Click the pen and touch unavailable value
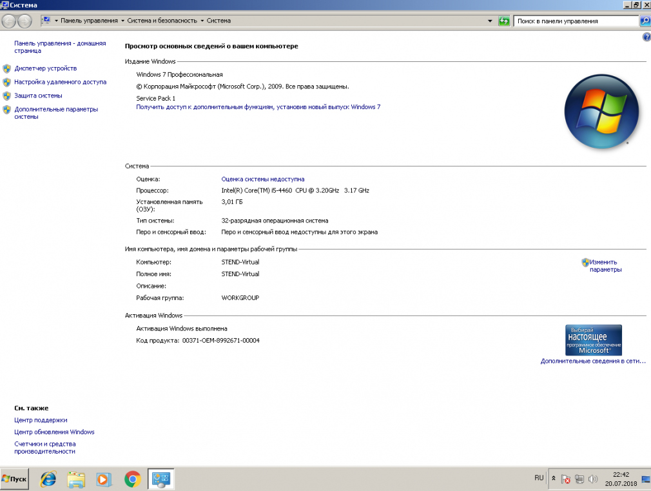 tap(299, 232)
